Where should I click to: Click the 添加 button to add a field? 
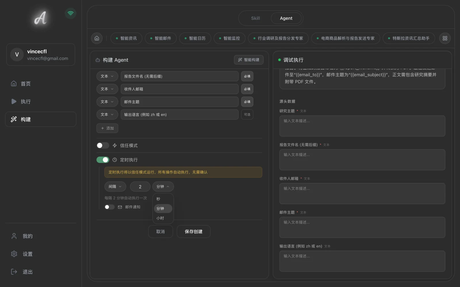107,128
